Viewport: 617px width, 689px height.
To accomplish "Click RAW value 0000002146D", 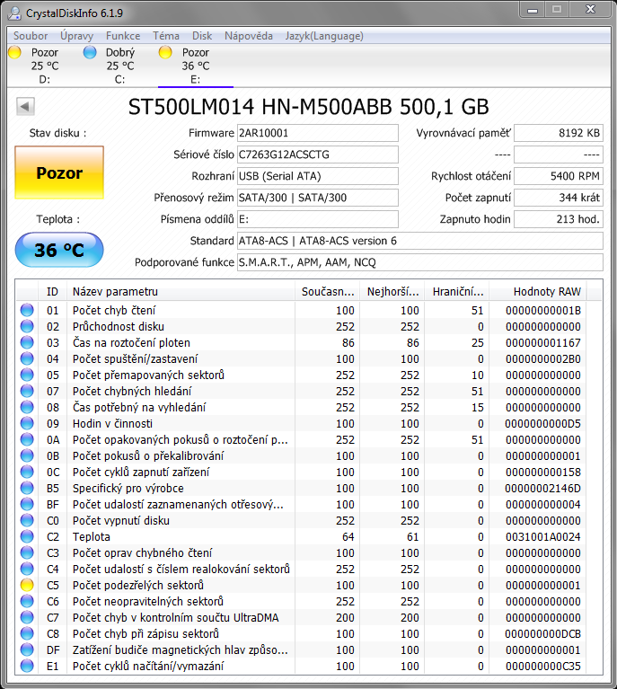I will point(543,488).
